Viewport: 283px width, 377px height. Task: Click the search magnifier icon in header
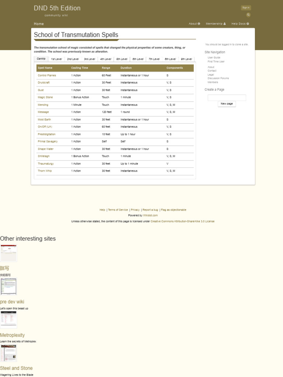tap(248, 15)
